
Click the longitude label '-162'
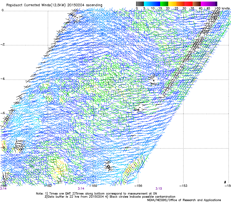[48, 186]
